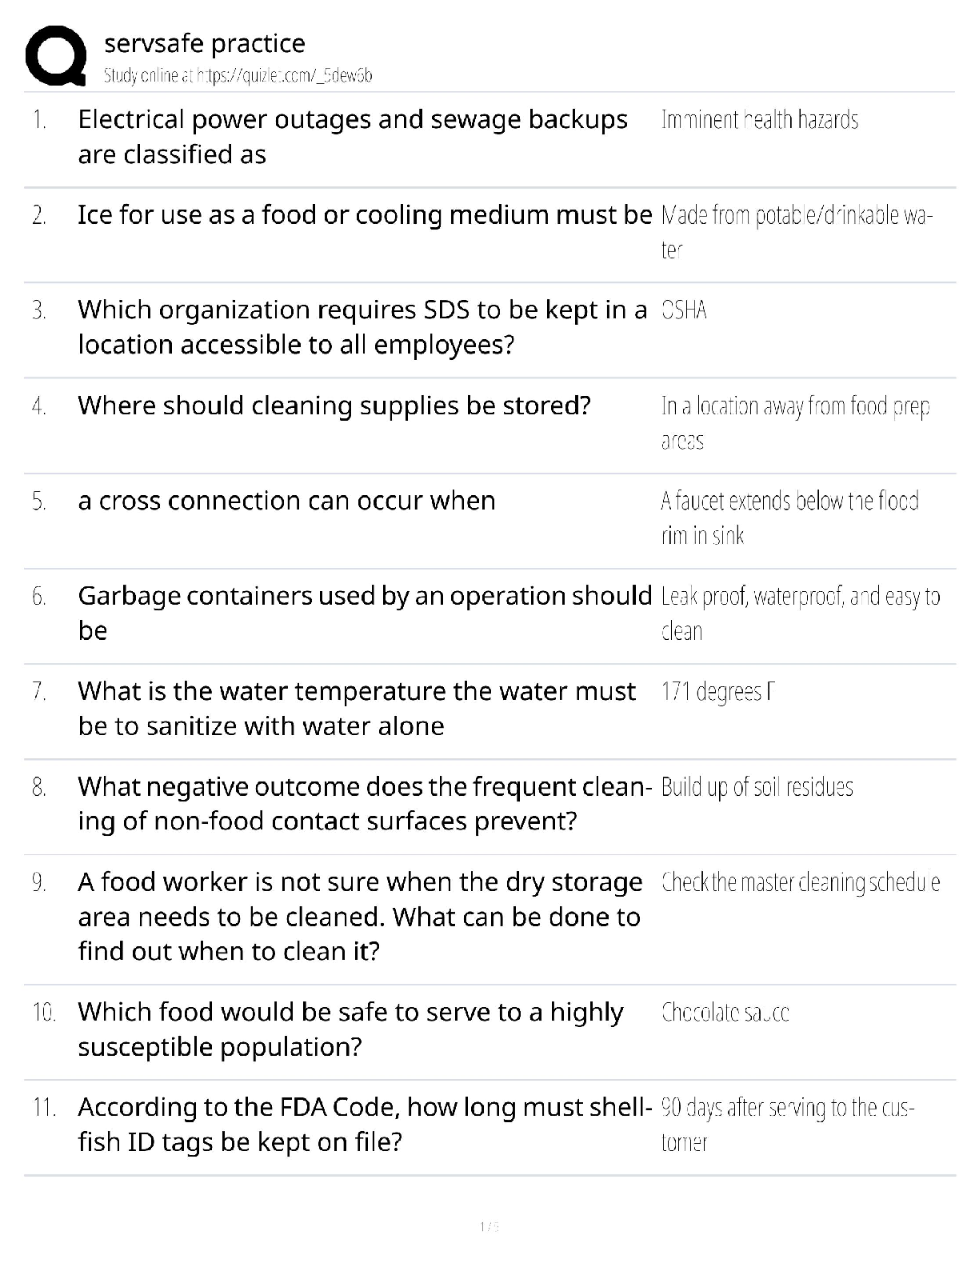
Task: Click the 'OSHA' answer text
Action: click(685, 310)
